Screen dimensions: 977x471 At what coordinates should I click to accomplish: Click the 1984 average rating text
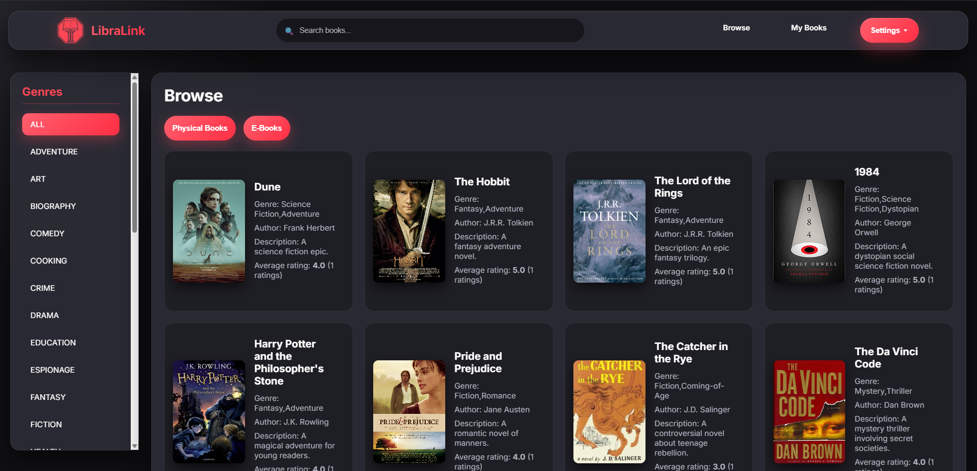[x=894, y=285]
